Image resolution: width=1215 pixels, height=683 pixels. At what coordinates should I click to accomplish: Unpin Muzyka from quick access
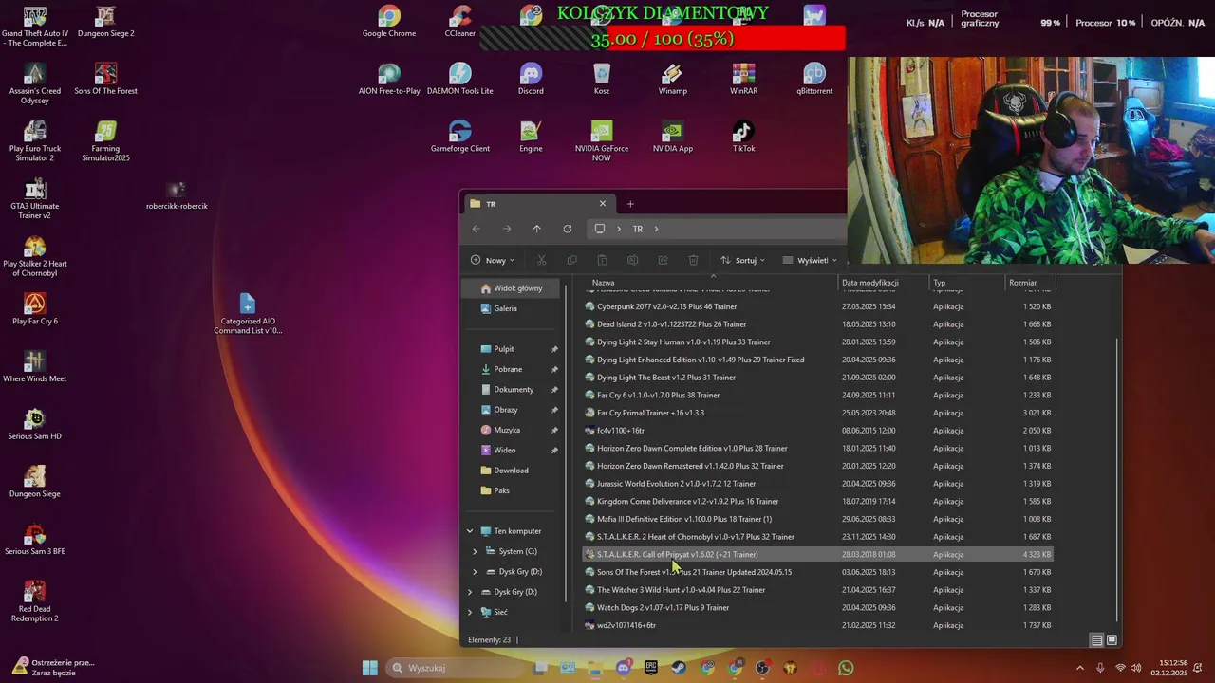click(x=554, y=430)
